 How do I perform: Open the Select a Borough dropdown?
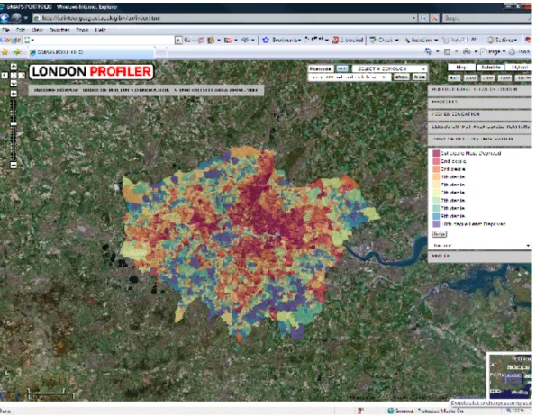click(389, 68)
